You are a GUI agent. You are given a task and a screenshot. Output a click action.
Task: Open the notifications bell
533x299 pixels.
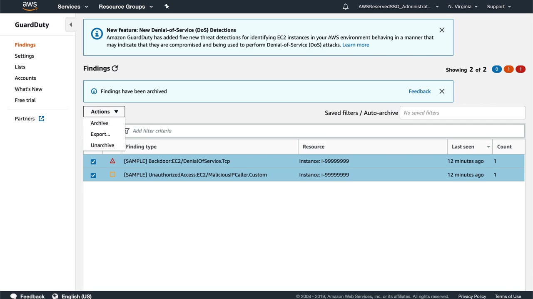[x=345, y=7]
